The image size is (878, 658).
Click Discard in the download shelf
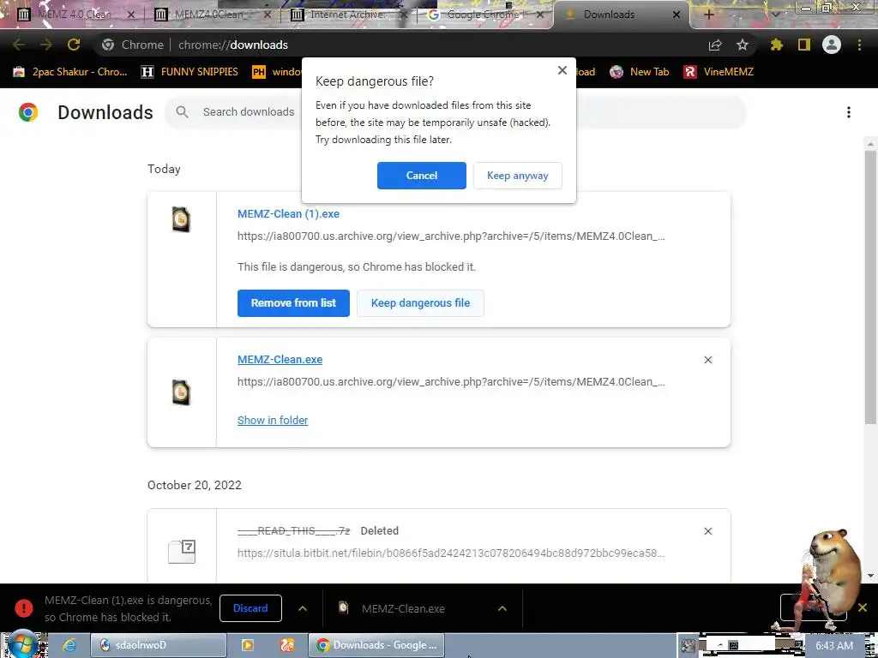click(x=250, y=608)
